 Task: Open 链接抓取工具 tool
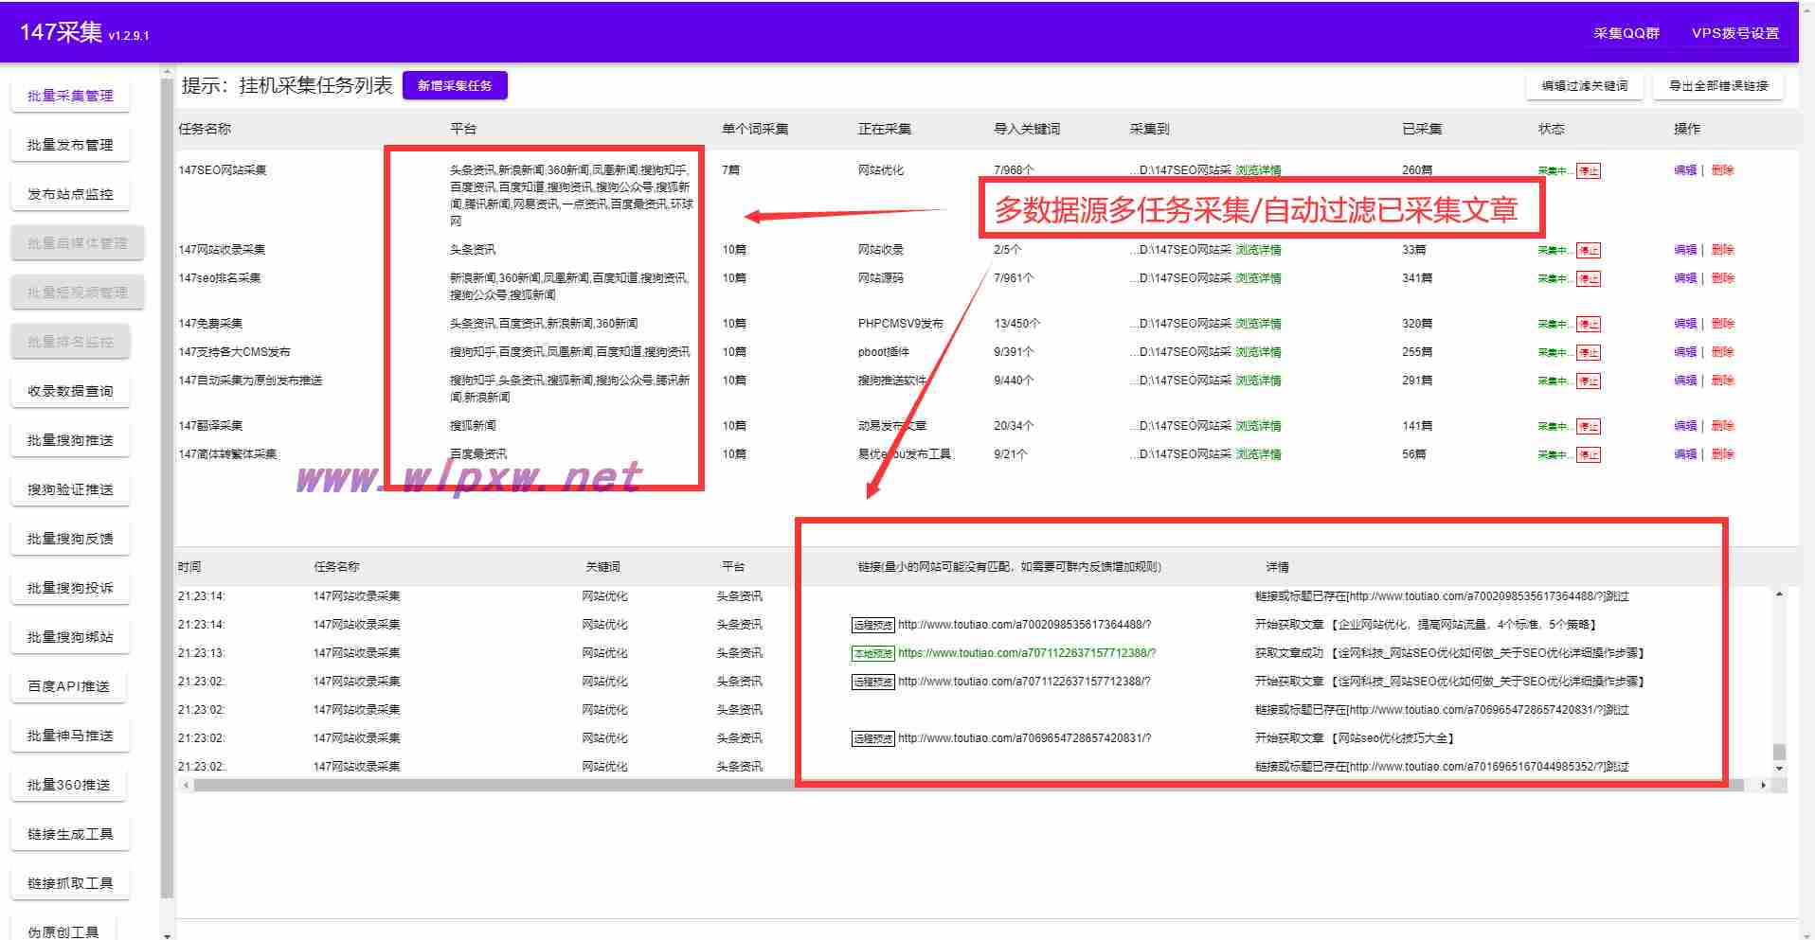[x=70, y=883]
